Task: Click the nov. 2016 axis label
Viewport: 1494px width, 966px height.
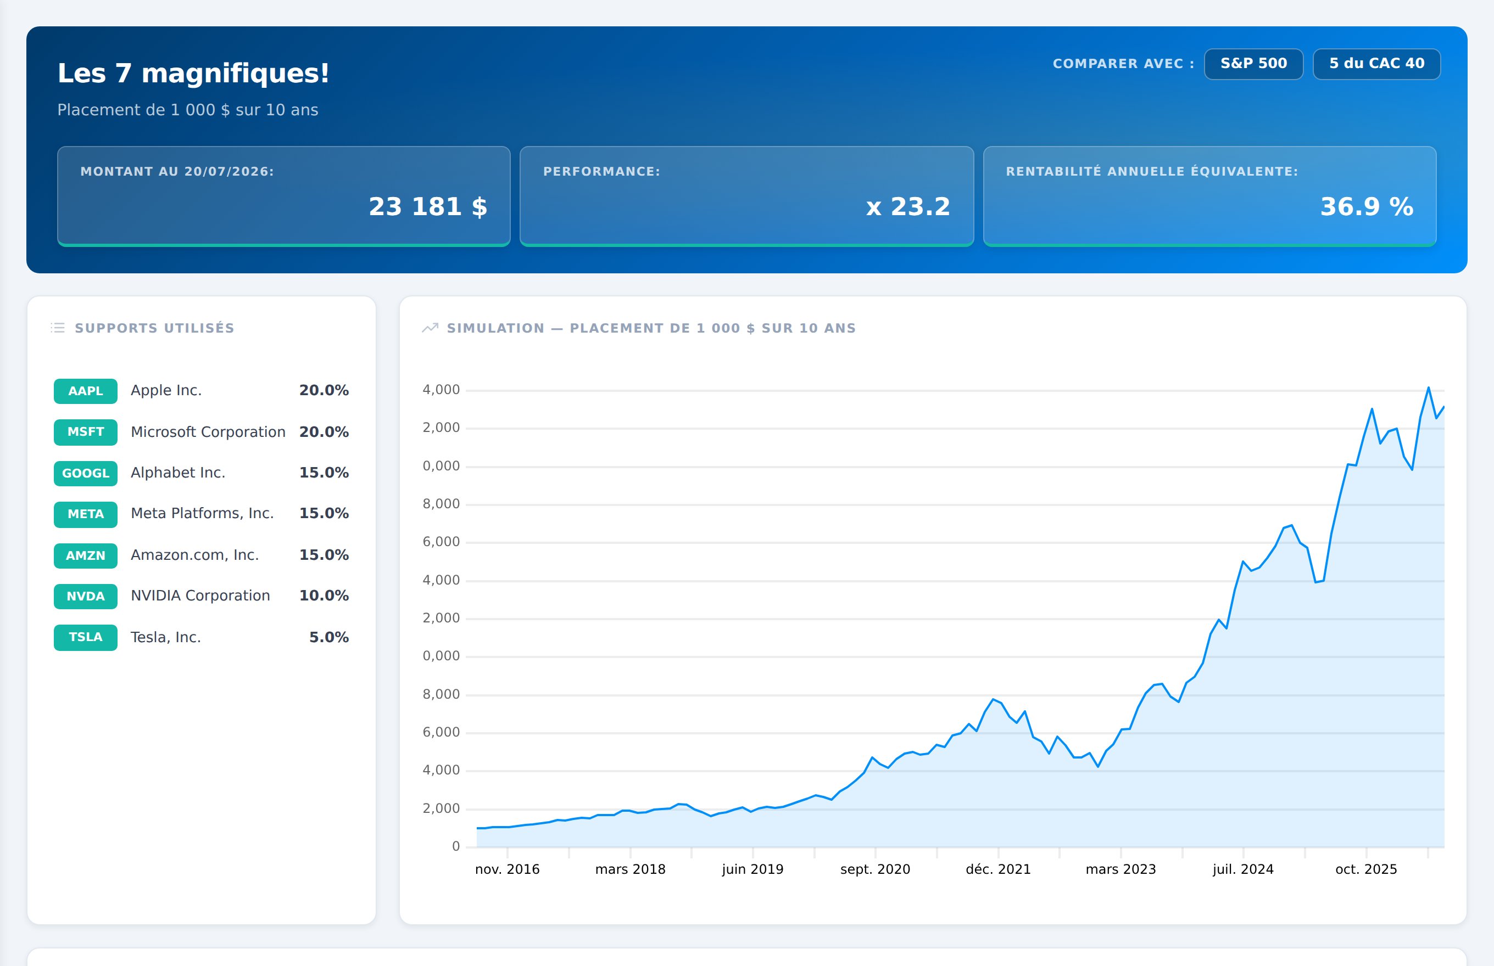Action: [507, 869]
